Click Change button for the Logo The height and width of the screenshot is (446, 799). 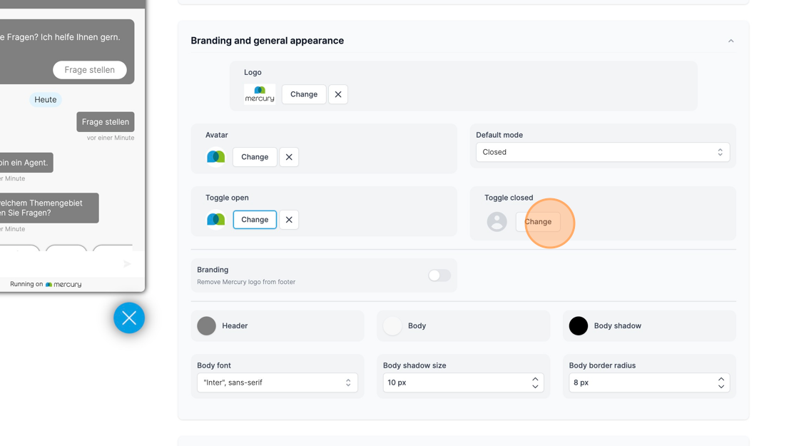[304, 94]
